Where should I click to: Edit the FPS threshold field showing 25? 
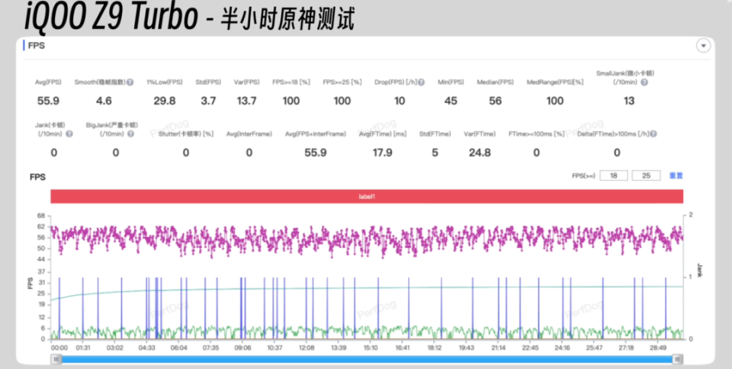(646, 176)
